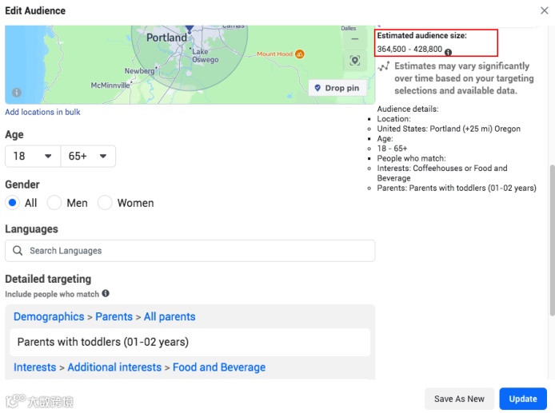555x413 pixels.
Task: Click the Search Languages magnifier icon
Action: (x=18, y=251)
